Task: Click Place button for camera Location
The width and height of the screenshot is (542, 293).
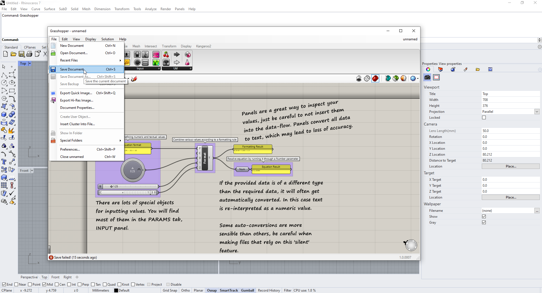Action: point(511,166)
